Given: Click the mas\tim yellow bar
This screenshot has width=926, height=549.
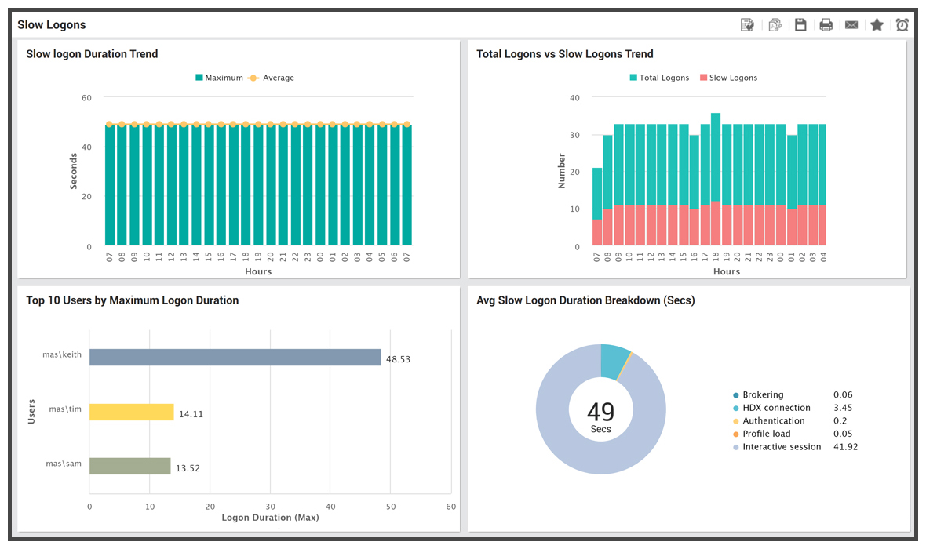Looking at the screenshot, I should [132, 412].
